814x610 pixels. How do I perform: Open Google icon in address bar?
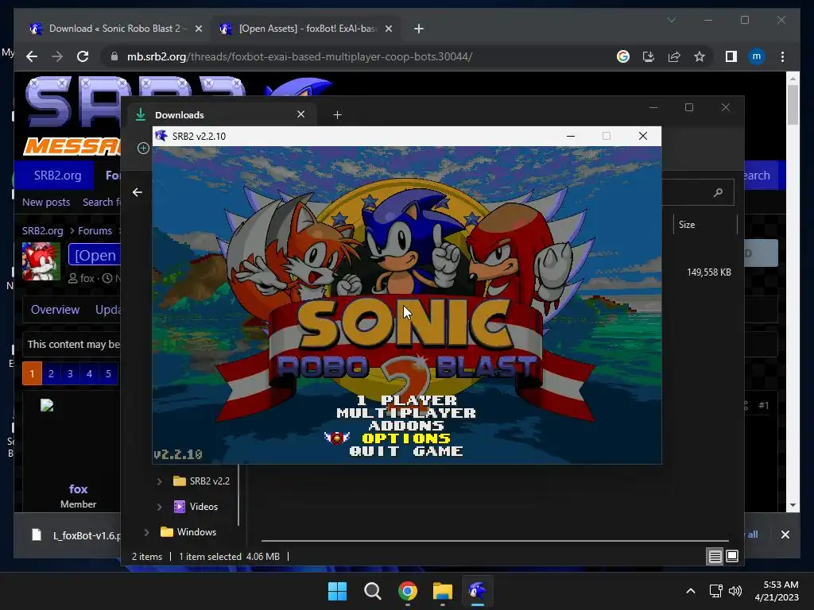pyautogui.click(x=623, y=56)
